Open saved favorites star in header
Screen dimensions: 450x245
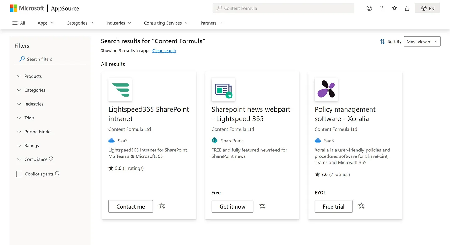click(394, 8)
